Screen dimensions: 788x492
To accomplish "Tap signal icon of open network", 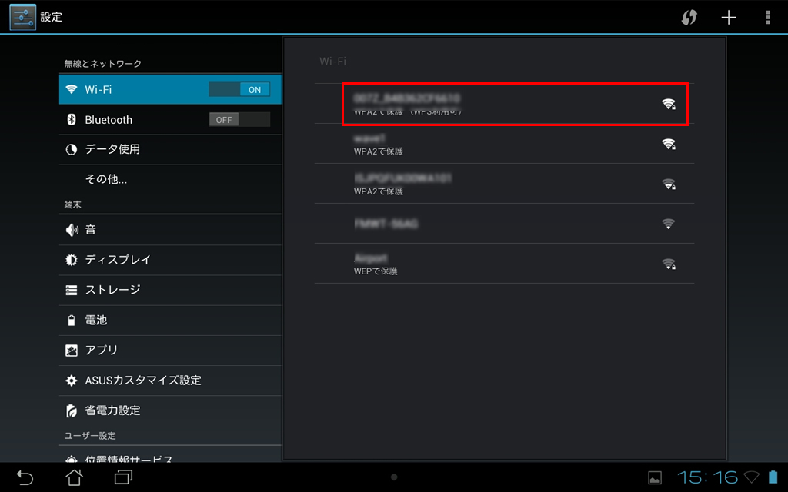I will (x=669, y=224).
